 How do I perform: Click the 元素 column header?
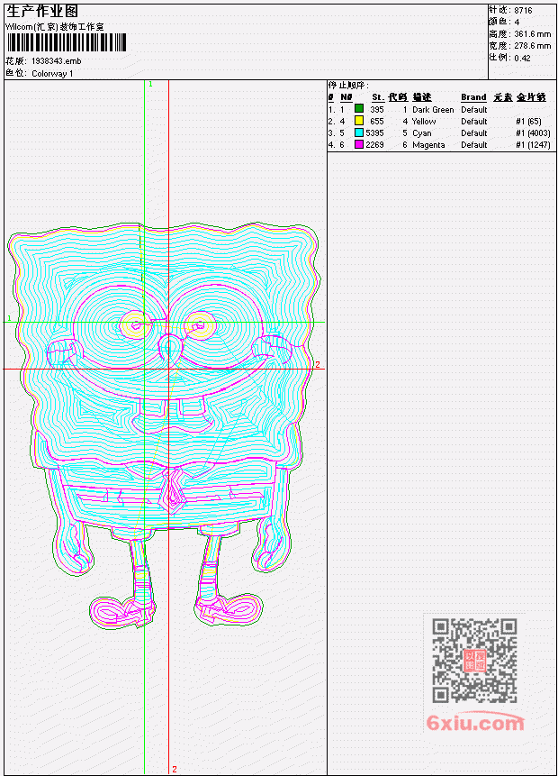pos(502,97)
